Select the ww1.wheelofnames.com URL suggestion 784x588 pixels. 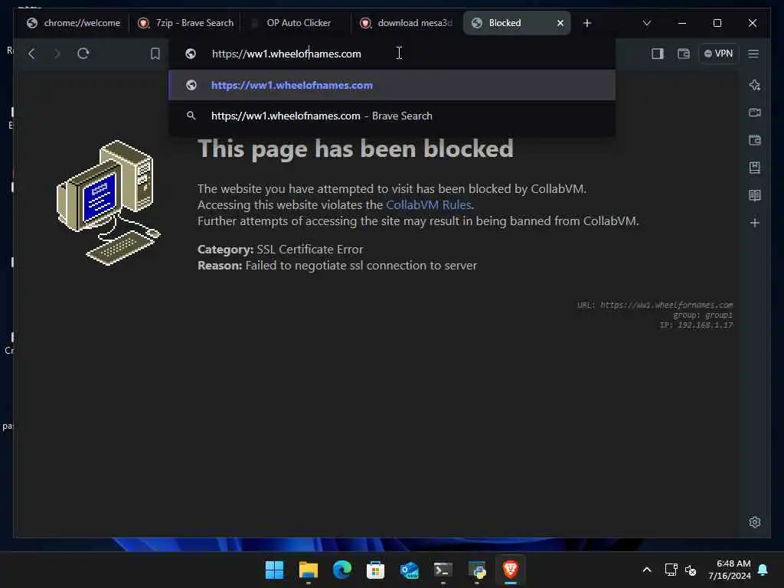coord(391,85)
